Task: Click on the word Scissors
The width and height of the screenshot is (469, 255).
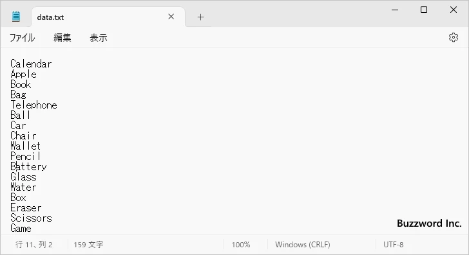Action: (x=31, y=218)
